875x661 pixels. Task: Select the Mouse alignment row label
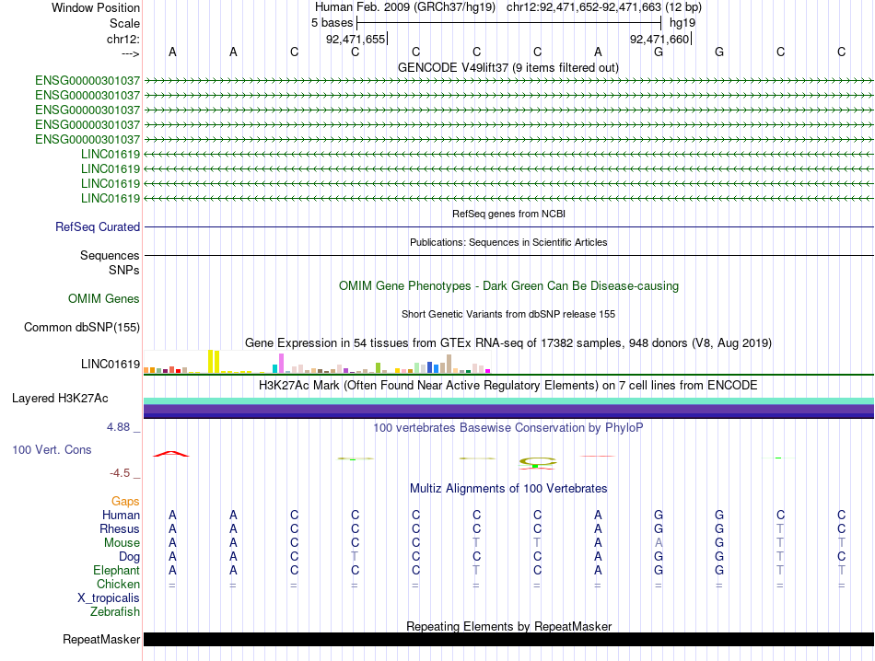click(x=122, y=543)
